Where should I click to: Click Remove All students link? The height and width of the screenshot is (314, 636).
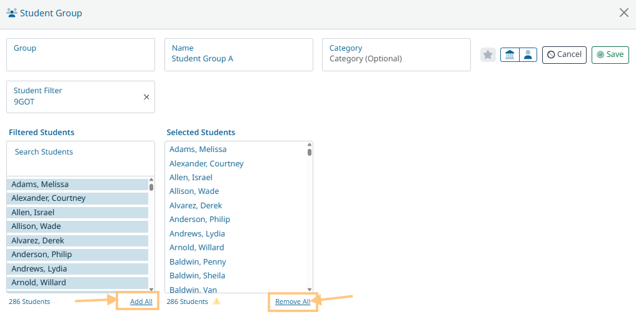pyautogui.click(x=292, y=301)
